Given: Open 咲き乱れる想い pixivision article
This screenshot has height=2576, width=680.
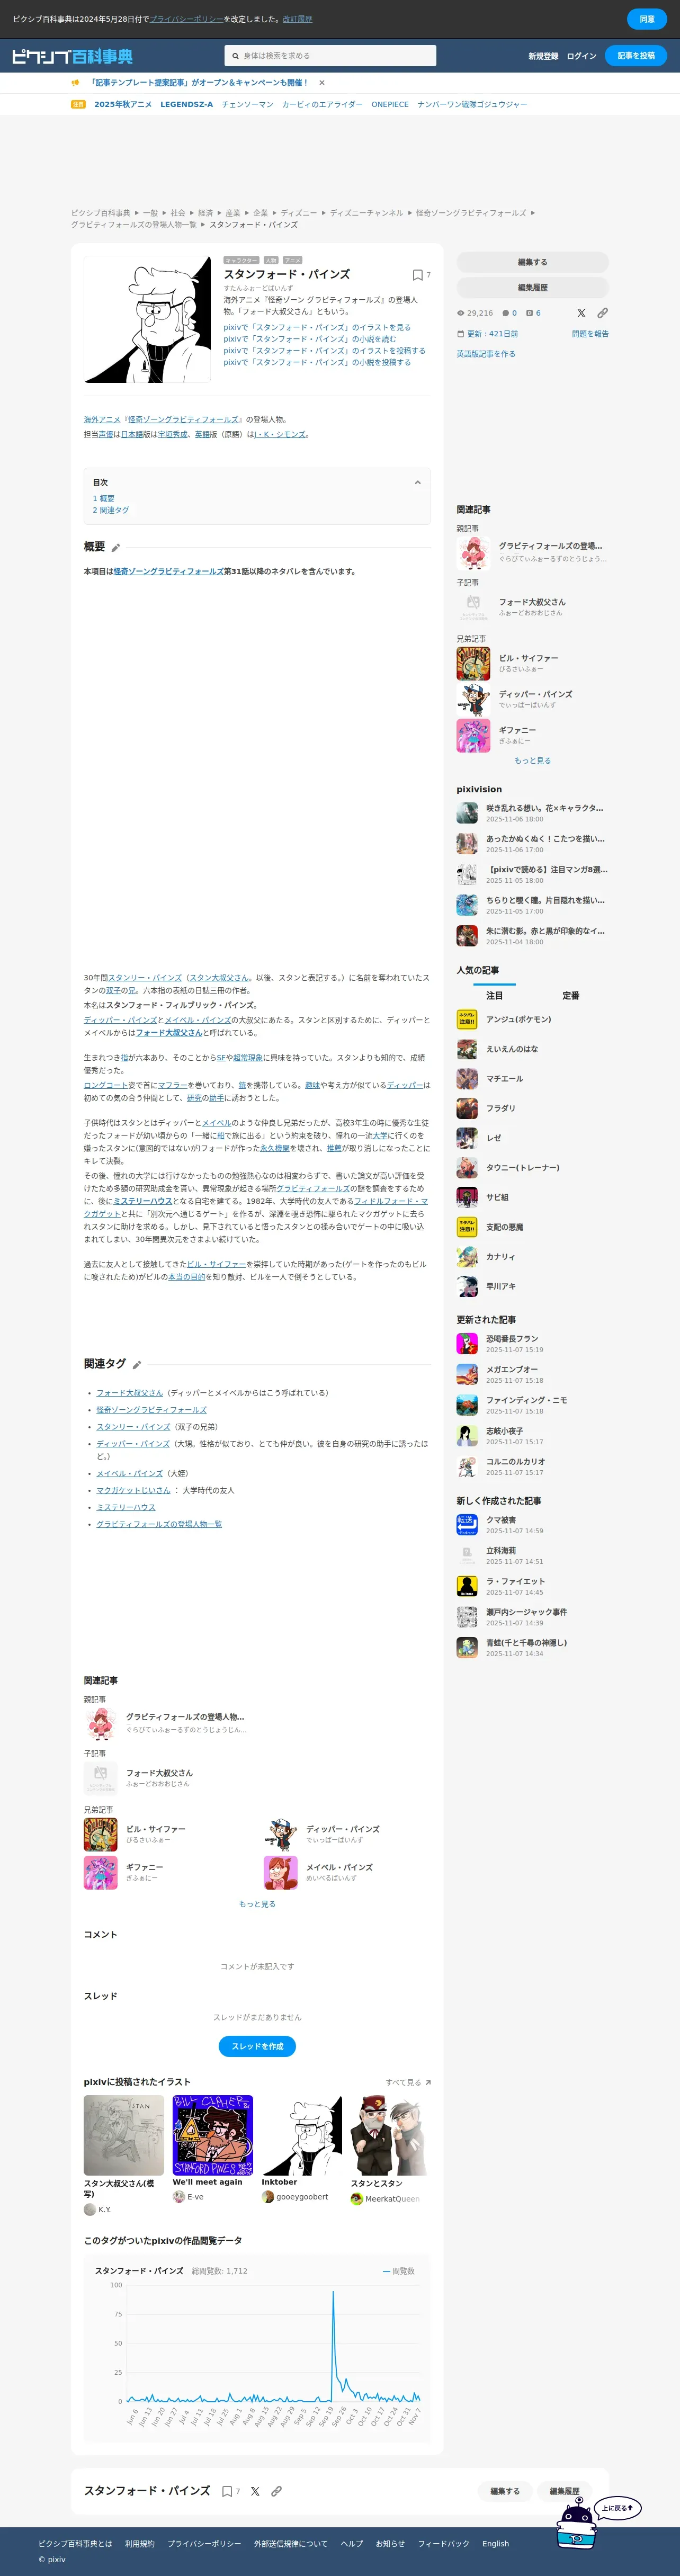Looking at the screenshot, I should coord(532,812).
